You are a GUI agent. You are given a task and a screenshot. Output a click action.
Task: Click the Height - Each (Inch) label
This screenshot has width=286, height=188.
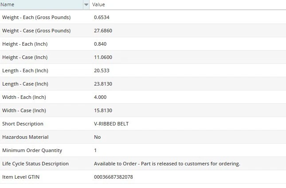(25, 44)
